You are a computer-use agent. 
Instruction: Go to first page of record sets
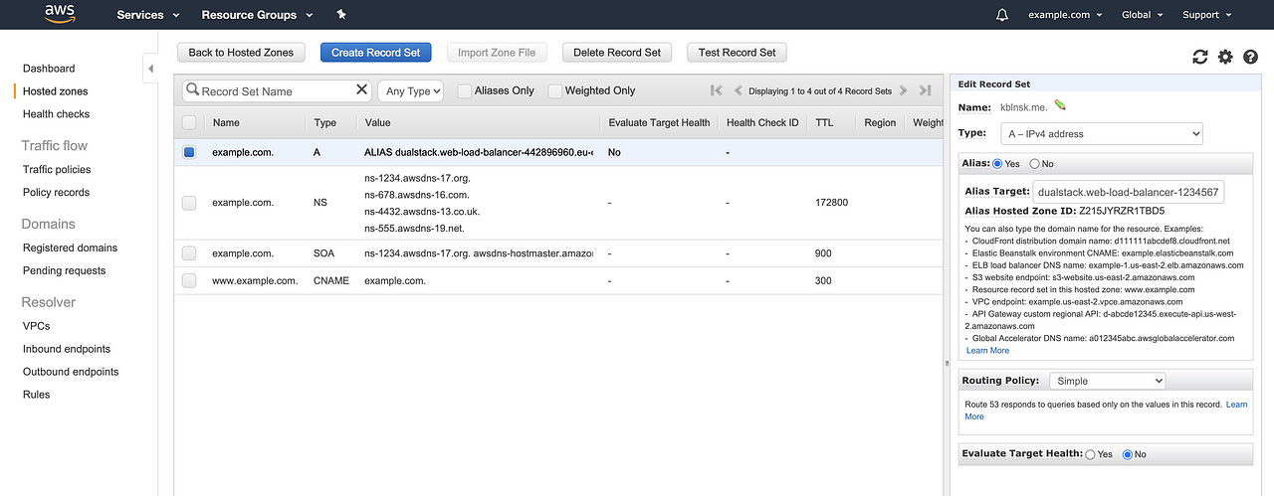[x=717, y=90]
